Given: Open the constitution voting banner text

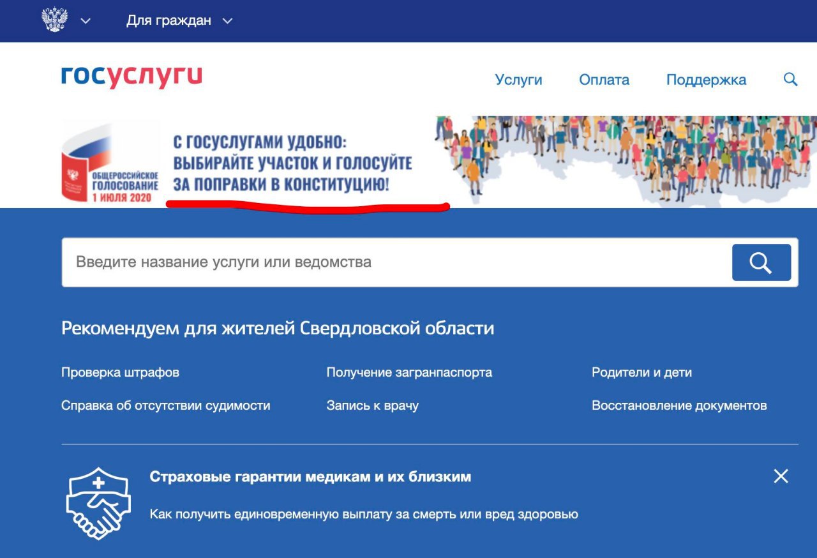Looking at the screenshot, I should point(292,163).
